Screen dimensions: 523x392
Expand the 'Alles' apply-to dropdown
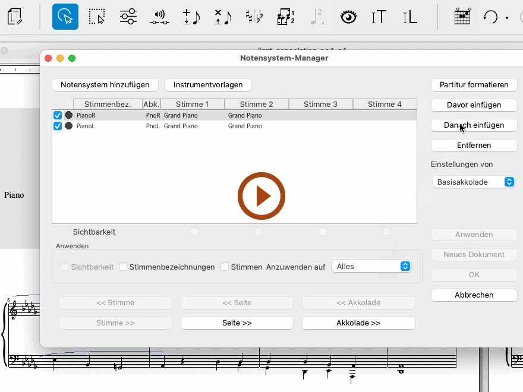click(371, 267)
